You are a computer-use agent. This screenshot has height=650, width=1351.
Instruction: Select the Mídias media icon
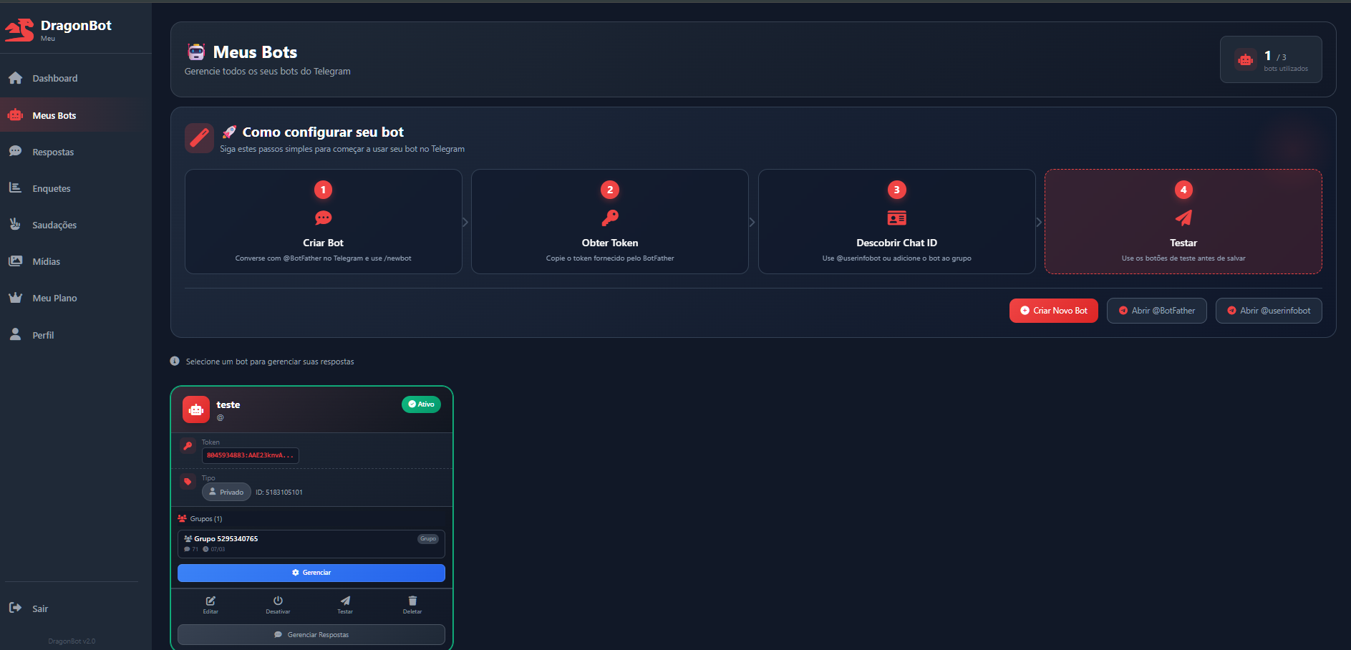point(14,261)
